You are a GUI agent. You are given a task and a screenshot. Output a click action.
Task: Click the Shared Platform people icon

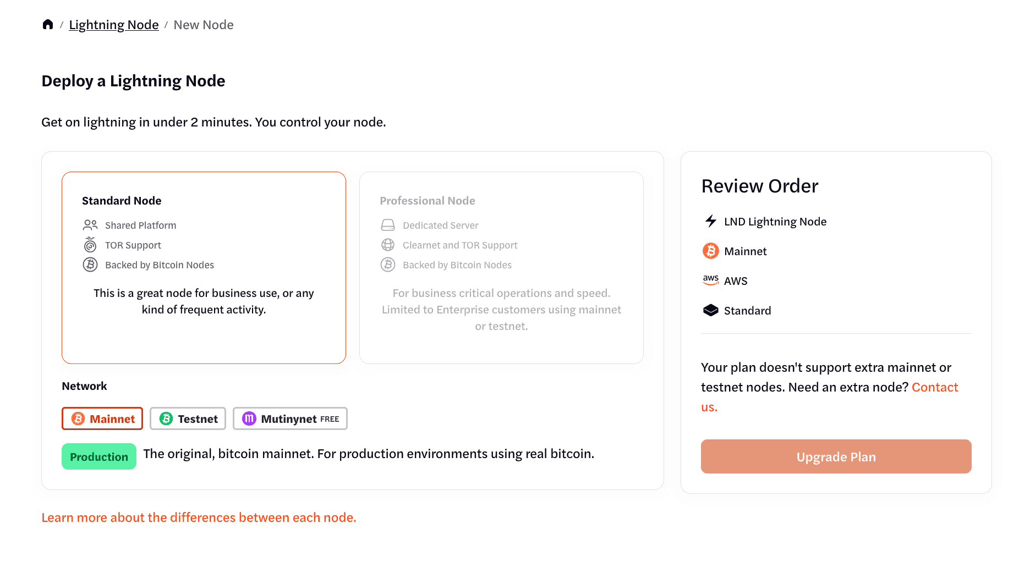click(90, 225)
